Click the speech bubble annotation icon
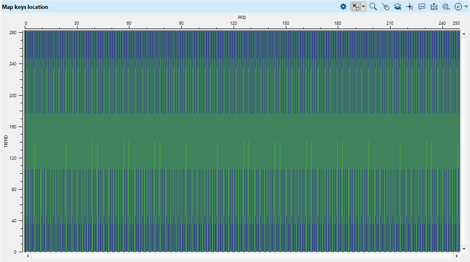The height and width of the screenshot is (262, 470). pos(422,7)
